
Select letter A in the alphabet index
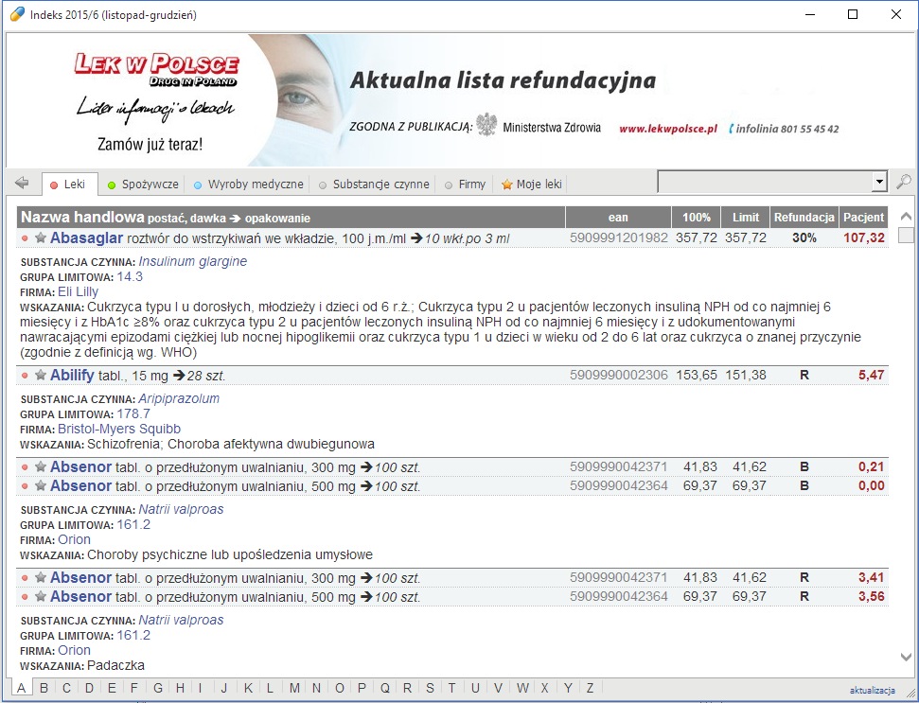21,688
